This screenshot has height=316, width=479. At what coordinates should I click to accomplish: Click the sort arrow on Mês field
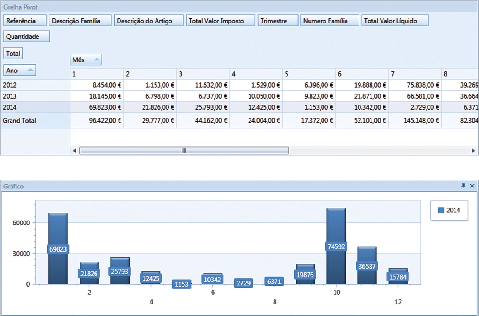click(96, 60)
